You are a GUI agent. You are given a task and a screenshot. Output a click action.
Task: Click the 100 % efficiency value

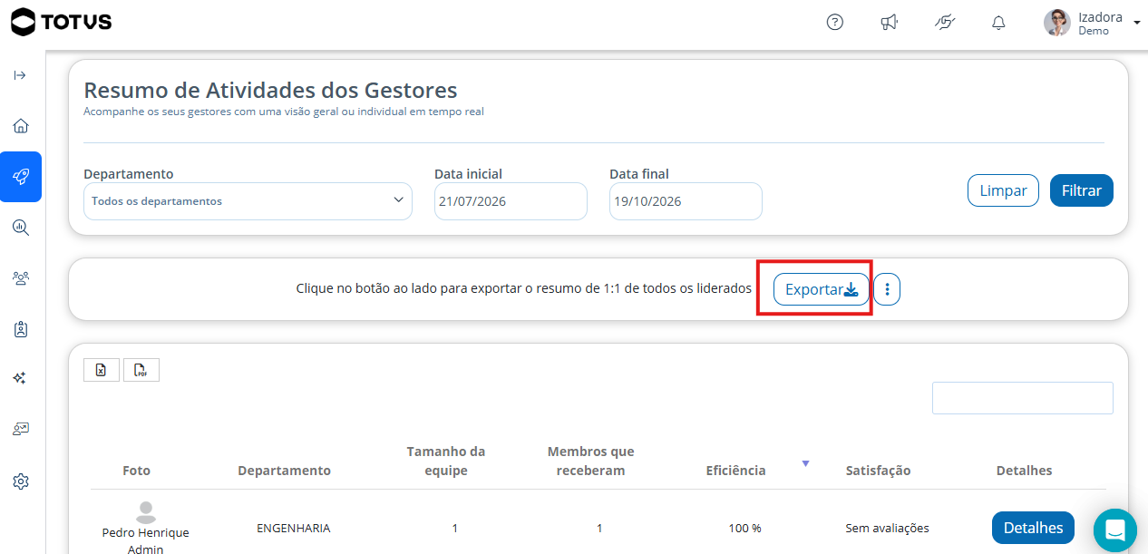[744, 528]
